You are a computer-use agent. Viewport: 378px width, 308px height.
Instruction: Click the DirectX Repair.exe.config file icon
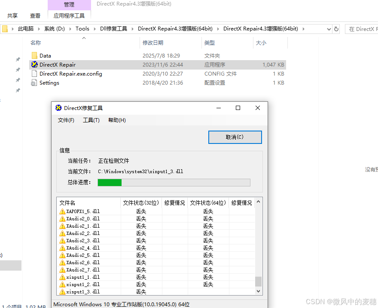34,74
